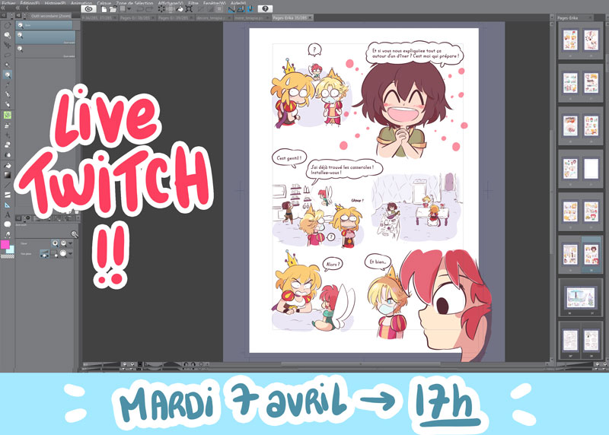
Task: Redo the last action
Action: (x=149, y=8)
